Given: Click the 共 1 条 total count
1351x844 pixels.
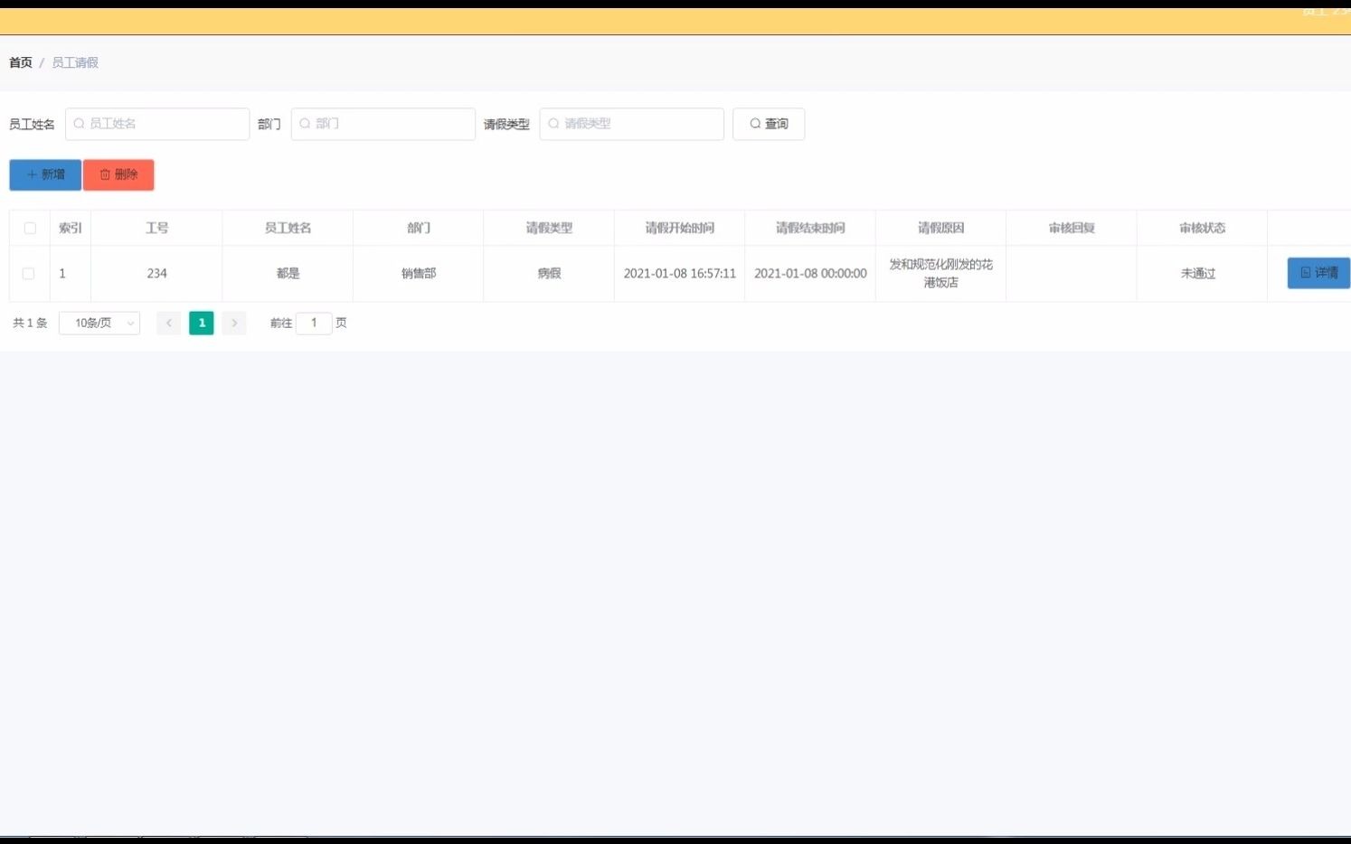Looking at the screenshot, I should coord(30,323).
